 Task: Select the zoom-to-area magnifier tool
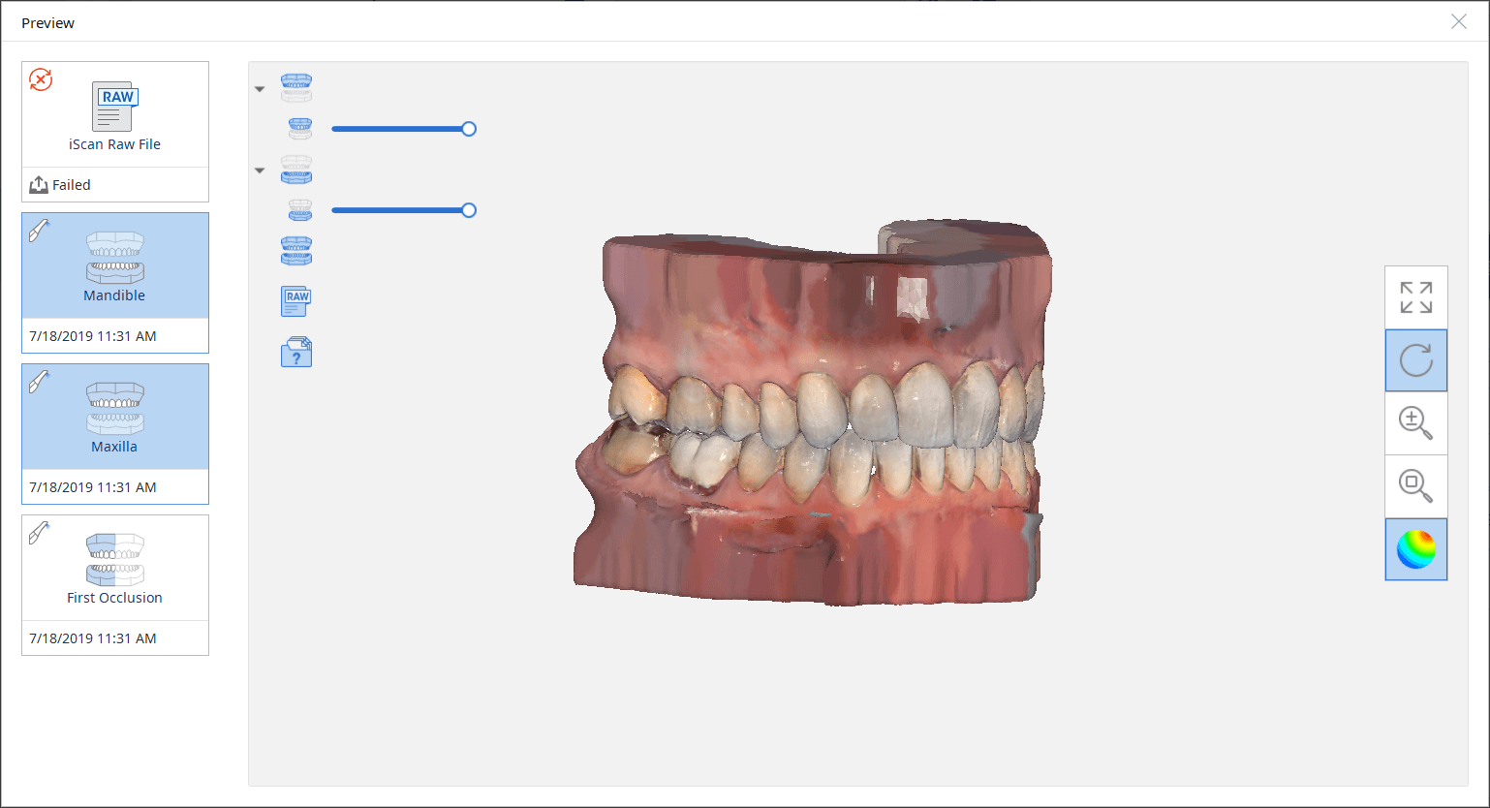click(x=1415, y=486)
